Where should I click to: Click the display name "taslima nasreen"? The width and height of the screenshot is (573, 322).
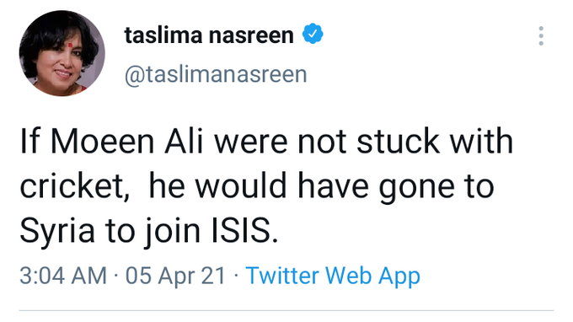click(209, 35)
